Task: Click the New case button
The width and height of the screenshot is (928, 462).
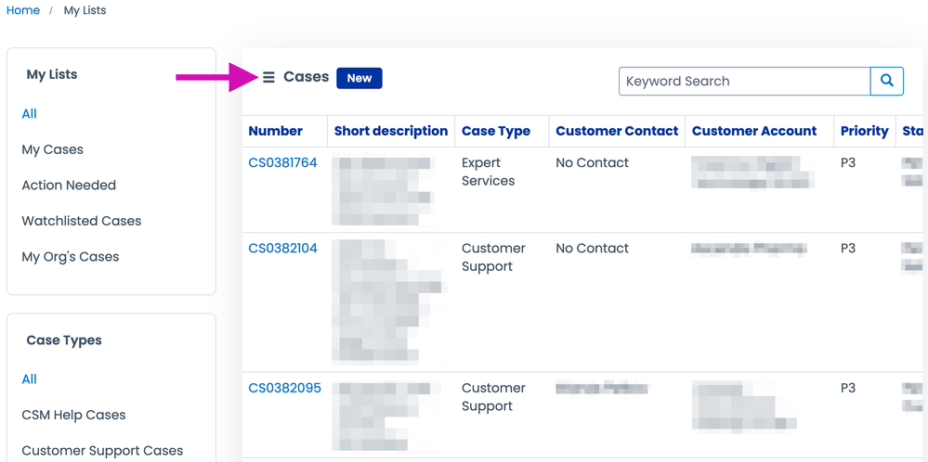Action: coord(359,78)
